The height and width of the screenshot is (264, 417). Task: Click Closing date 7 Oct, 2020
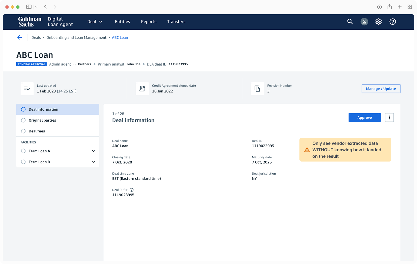tap(122, 162)
